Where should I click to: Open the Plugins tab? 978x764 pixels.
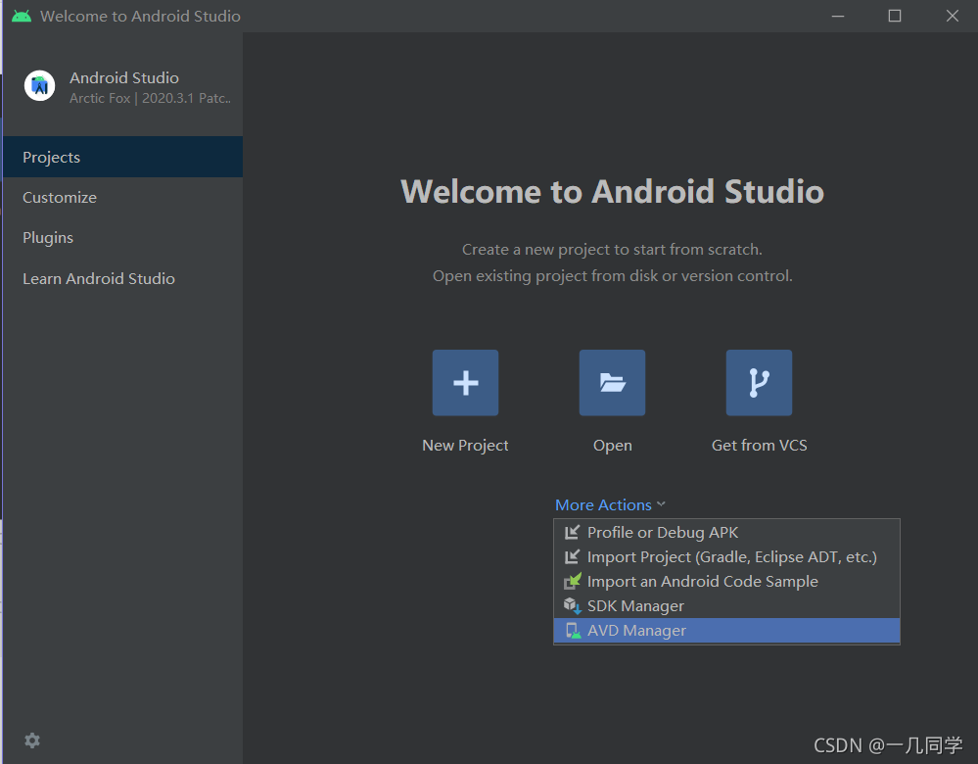tap(123, 238)
